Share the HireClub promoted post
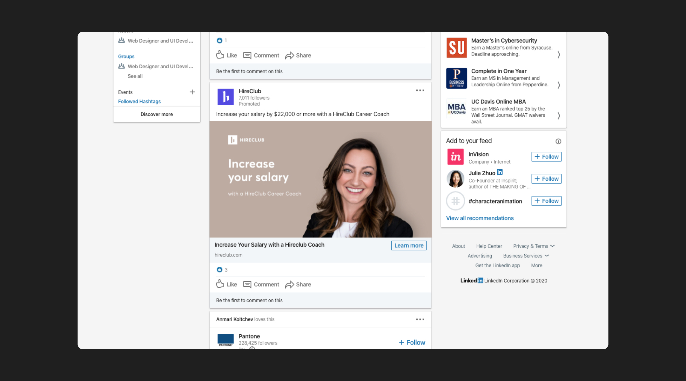The width and height of the screenshot is (686, 381). coord(298,284)
